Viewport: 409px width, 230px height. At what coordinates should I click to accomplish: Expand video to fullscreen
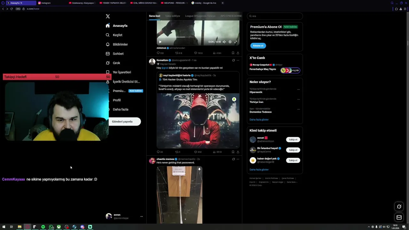[x=236, y=42]
